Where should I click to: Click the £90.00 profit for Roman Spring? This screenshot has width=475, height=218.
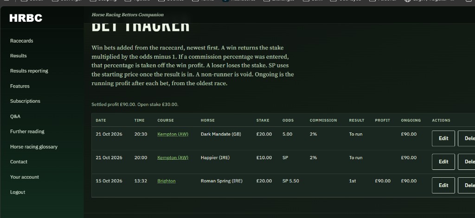point(383,181)
